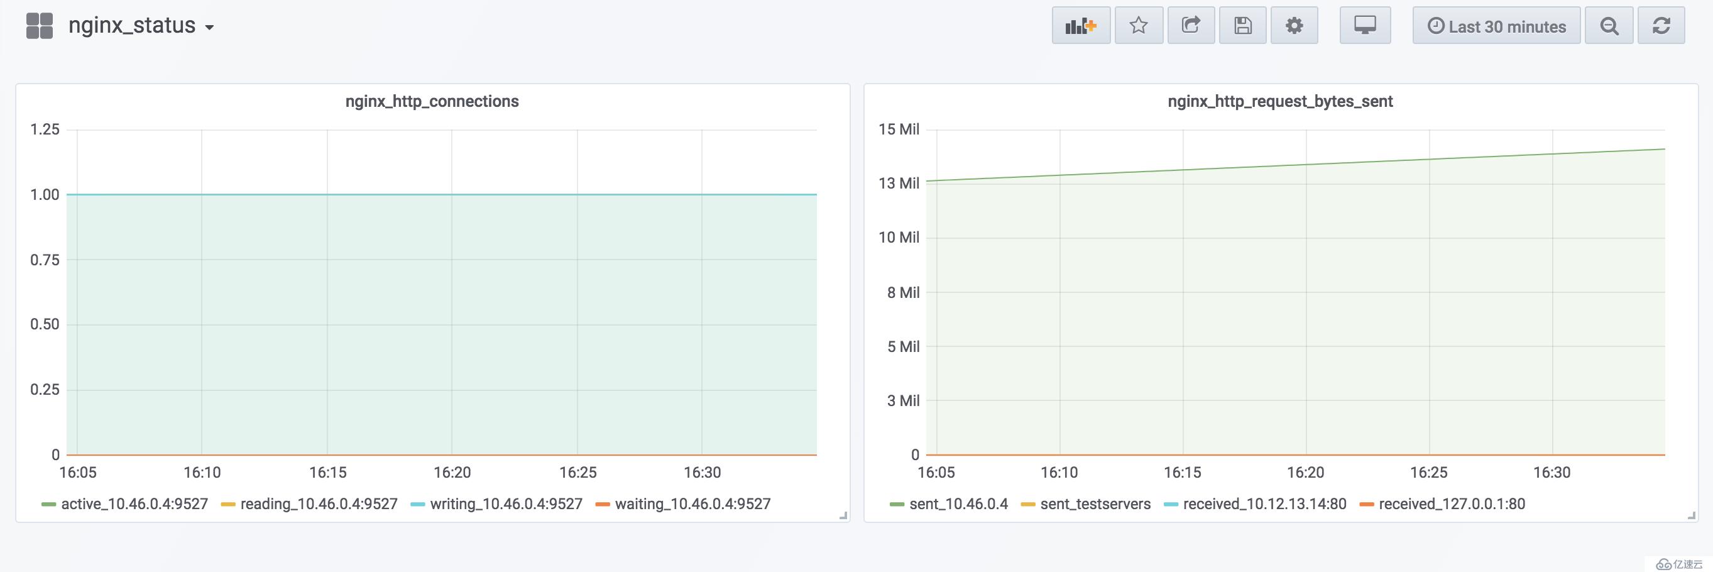
Task: Click the 0.50 y-axis label
Action: [45, 324]
